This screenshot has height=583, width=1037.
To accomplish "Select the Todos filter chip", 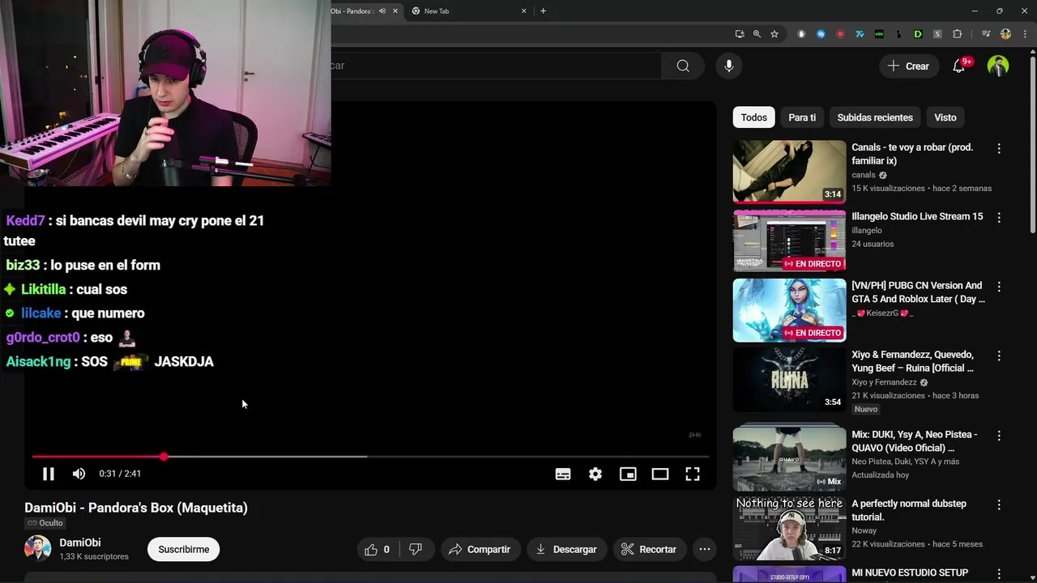I will coord(753,117).
